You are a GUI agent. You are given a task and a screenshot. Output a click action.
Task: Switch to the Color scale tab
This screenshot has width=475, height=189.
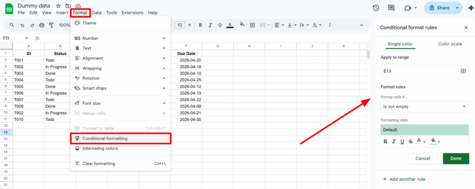click(x=450, y=44)
